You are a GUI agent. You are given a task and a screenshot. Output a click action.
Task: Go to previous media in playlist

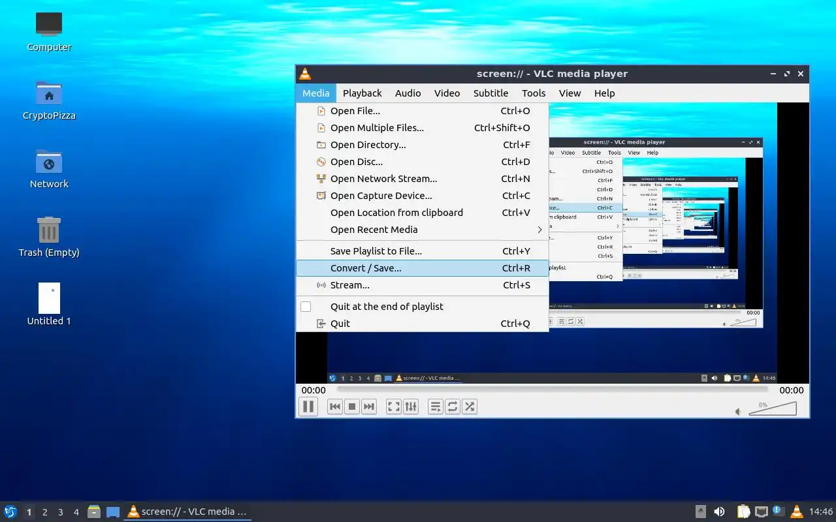(x=335, y=407)
